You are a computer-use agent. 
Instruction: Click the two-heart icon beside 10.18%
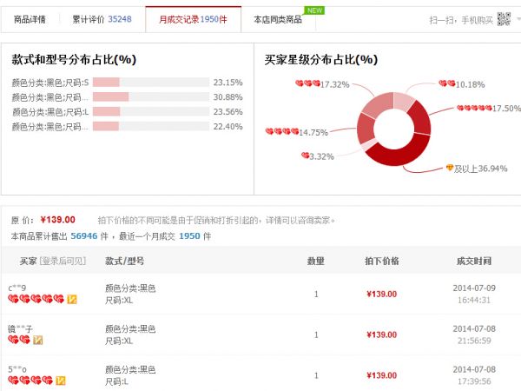pyautogui.click(x=447, y=83)
